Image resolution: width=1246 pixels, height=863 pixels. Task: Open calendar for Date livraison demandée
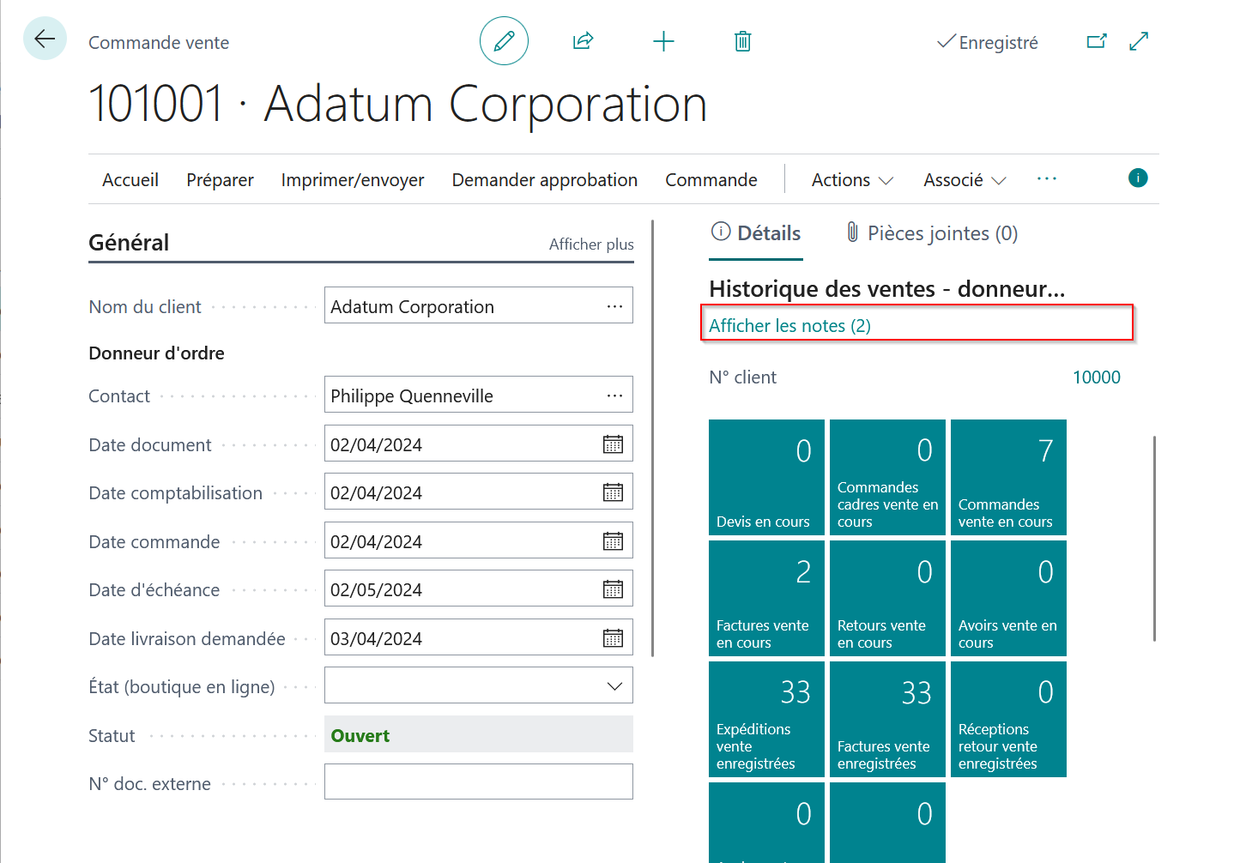pos(613,638)
